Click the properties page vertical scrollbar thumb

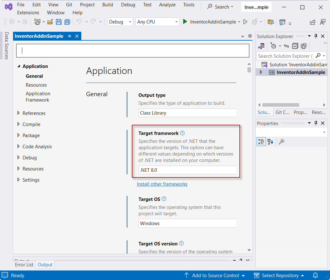(249, 70)
